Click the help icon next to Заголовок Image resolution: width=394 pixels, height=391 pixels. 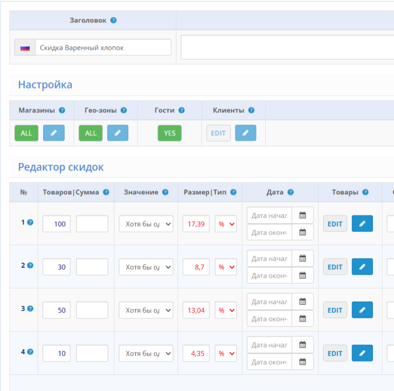(x=113, y=21)
